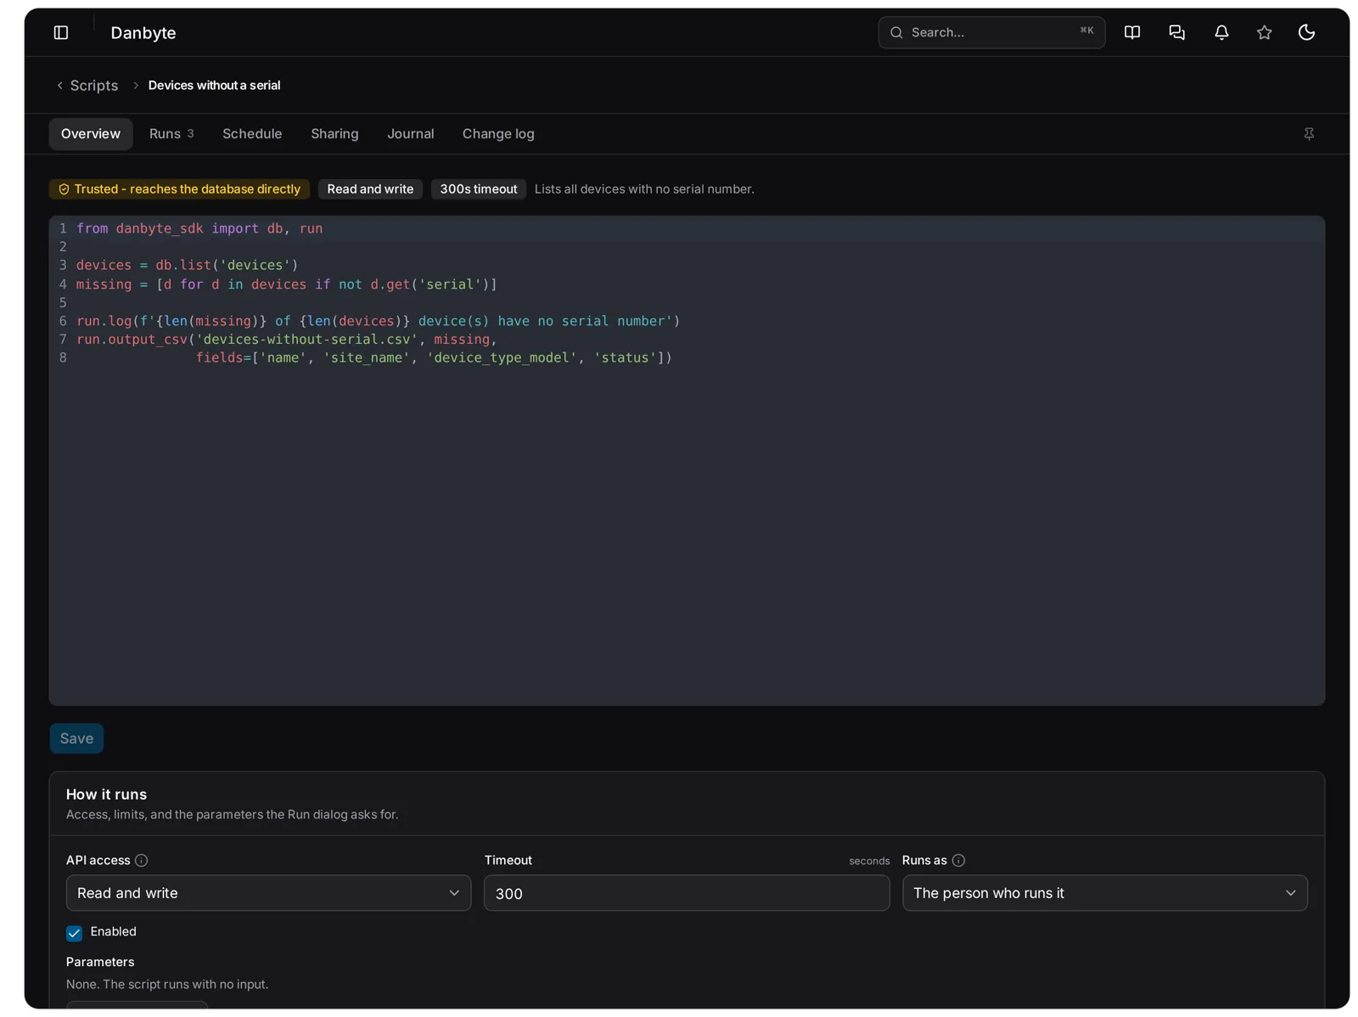Click the search magnifier icon
Viewport: 1358px width, 1017px height.
pos(896,32)
